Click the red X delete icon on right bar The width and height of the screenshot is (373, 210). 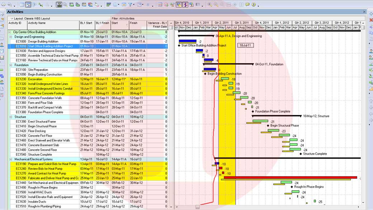tap(371, 20)
